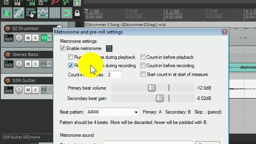The image size is (256, 144).
Task: Toggle ripple editing toolbar icon
Action: click(31, 13)
